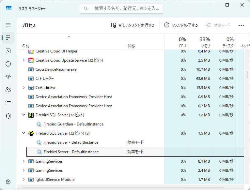
Task: Expand igfxCUIService Module group
Action: [x=23, y=180]
